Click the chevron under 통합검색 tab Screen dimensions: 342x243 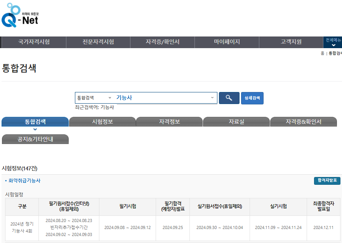35,129
